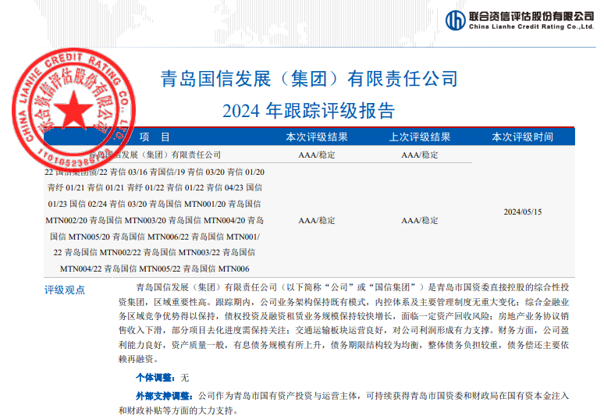Click the rating date 2024/05/15
Viewport: 604px width, 416px height.
(523, 212)
